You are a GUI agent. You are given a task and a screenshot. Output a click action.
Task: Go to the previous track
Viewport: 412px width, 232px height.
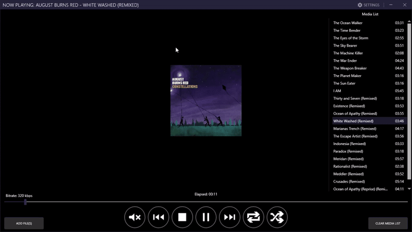pos(159,217)
